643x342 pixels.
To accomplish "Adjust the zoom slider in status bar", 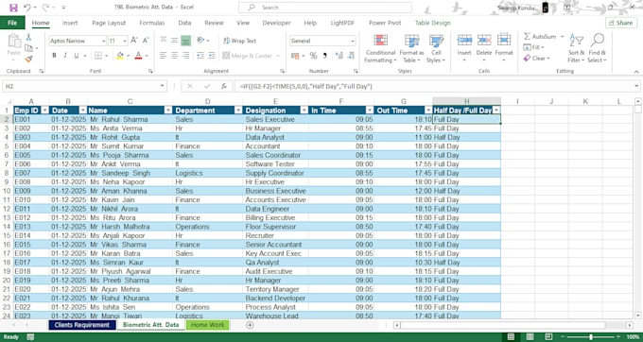I will coord(590,336).
